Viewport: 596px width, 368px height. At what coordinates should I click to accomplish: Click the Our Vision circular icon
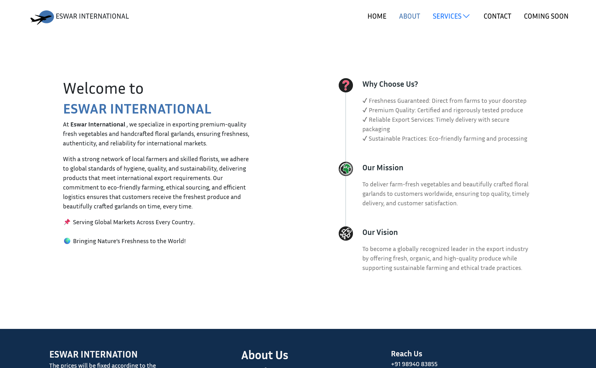pyautogui.click(x=346, y=233)
